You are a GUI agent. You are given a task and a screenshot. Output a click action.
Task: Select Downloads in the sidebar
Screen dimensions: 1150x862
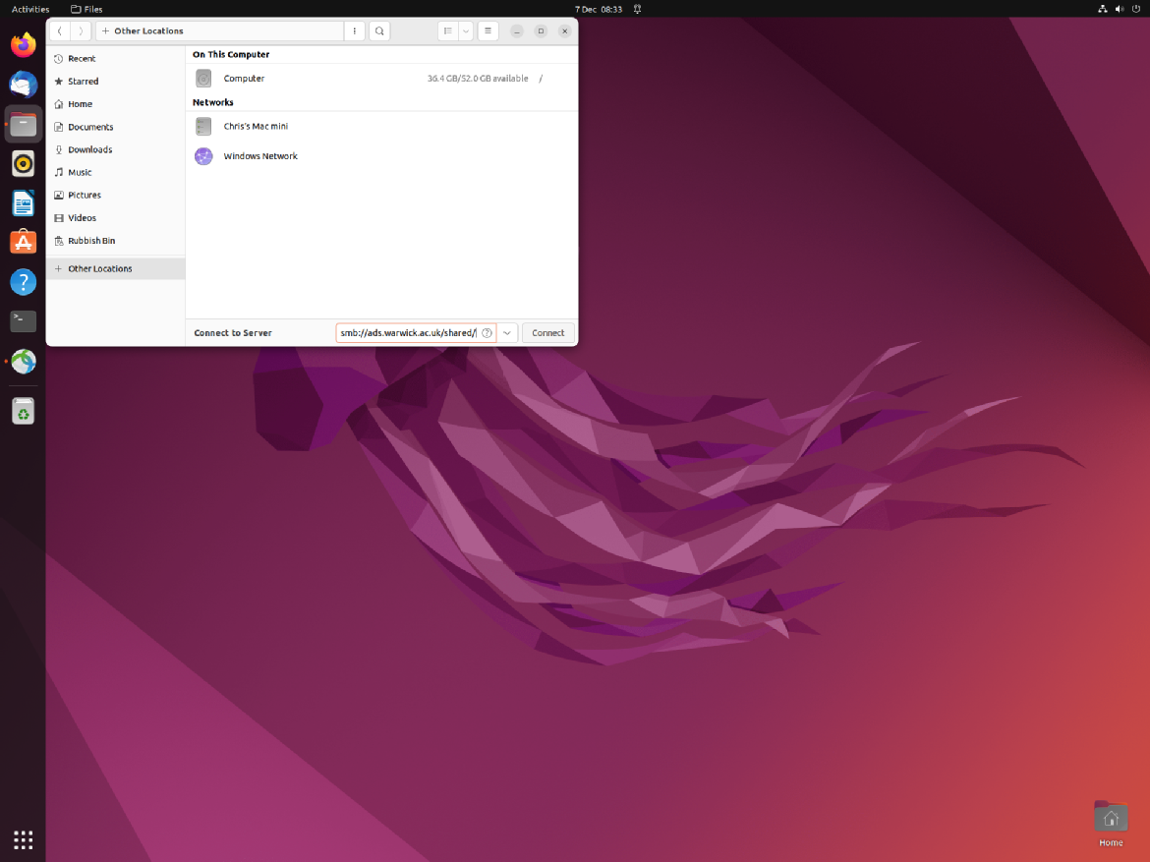(x=89, y=149)
